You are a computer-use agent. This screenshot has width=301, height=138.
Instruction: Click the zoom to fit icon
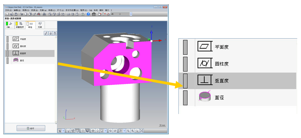(141, 131)
